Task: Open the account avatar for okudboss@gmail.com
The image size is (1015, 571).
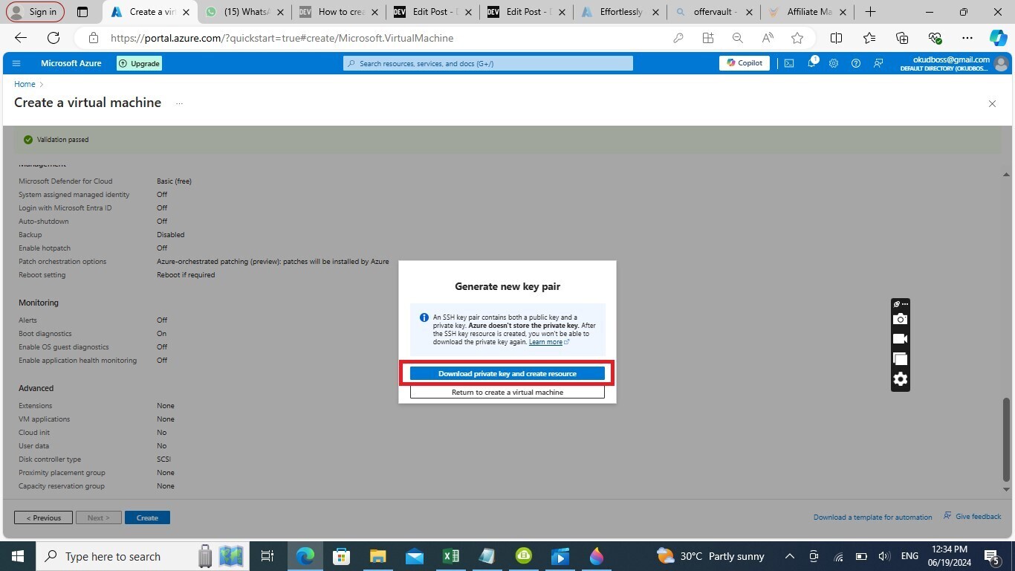Action: click(1001, 64)
